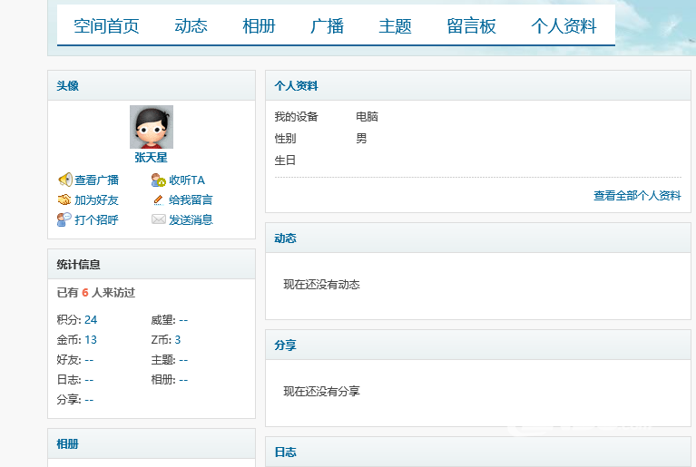Click the envelope icon beside 发送消息
696x467 pixels.
click(x=159, y=219)
